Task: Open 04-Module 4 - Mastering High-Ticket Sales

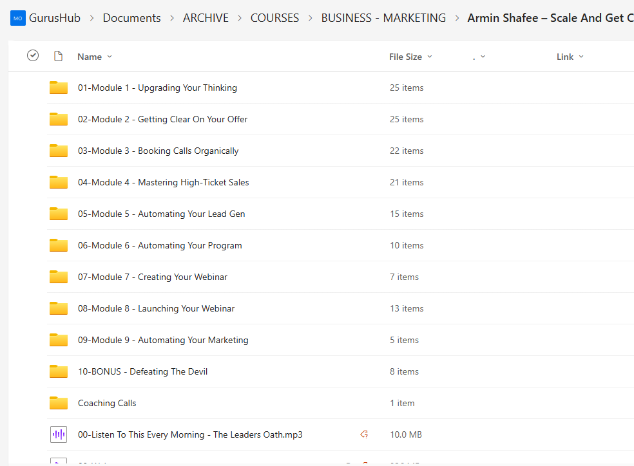Action: (163, 183)
